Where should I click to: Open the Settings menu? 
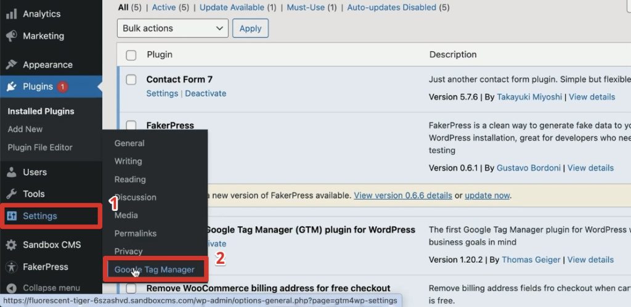click(40, 216)
